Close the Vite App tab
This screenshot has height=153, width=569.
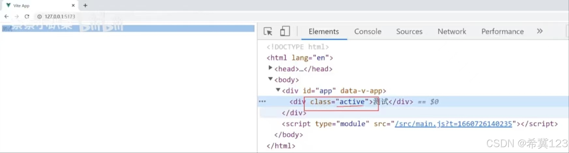[73, 6]
